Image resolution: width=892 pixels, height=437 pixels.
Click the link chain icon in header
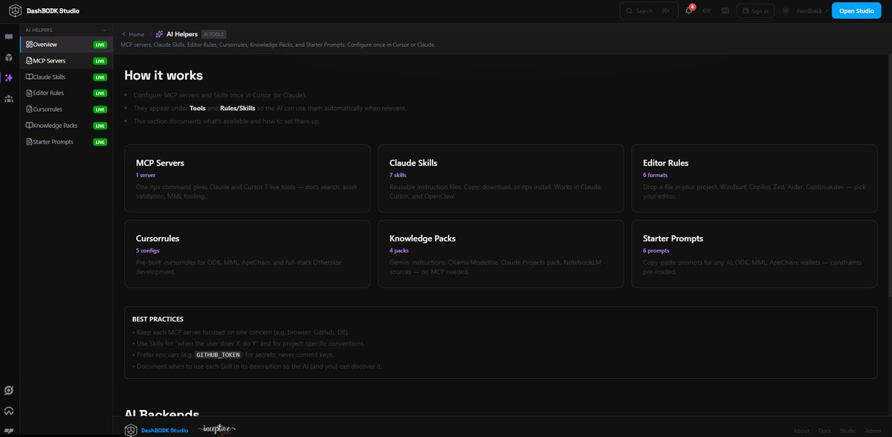[707, 11]
